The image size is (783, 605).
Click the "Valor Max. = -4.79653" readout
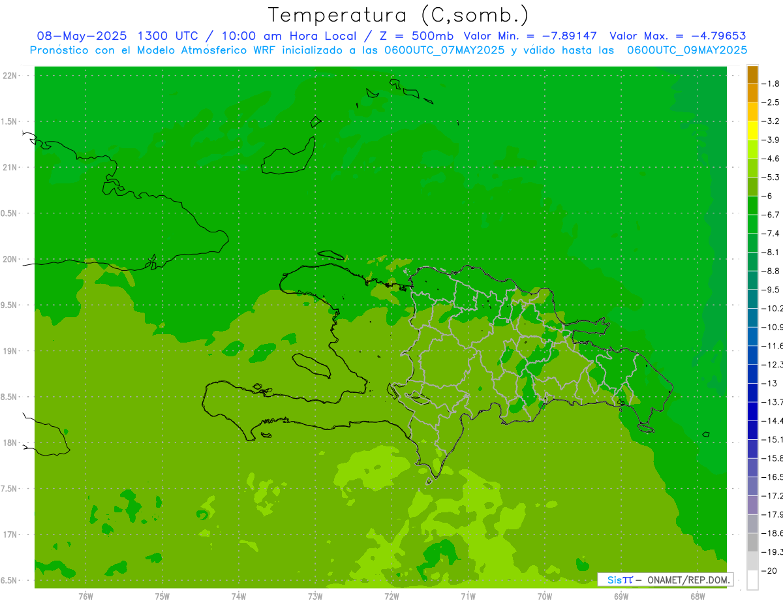pyautogui.click(x=677, y=36)
